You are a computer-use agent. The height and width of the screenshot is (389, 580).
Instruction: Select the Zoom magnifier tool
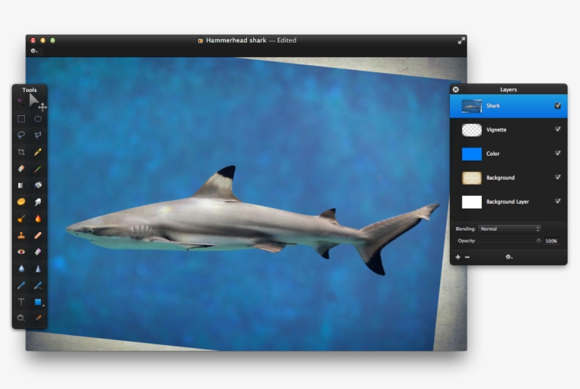point(21,318)
